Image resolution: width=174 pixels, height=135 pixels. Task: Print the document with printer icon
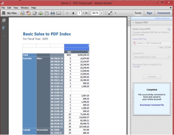(x=53, y=13)
